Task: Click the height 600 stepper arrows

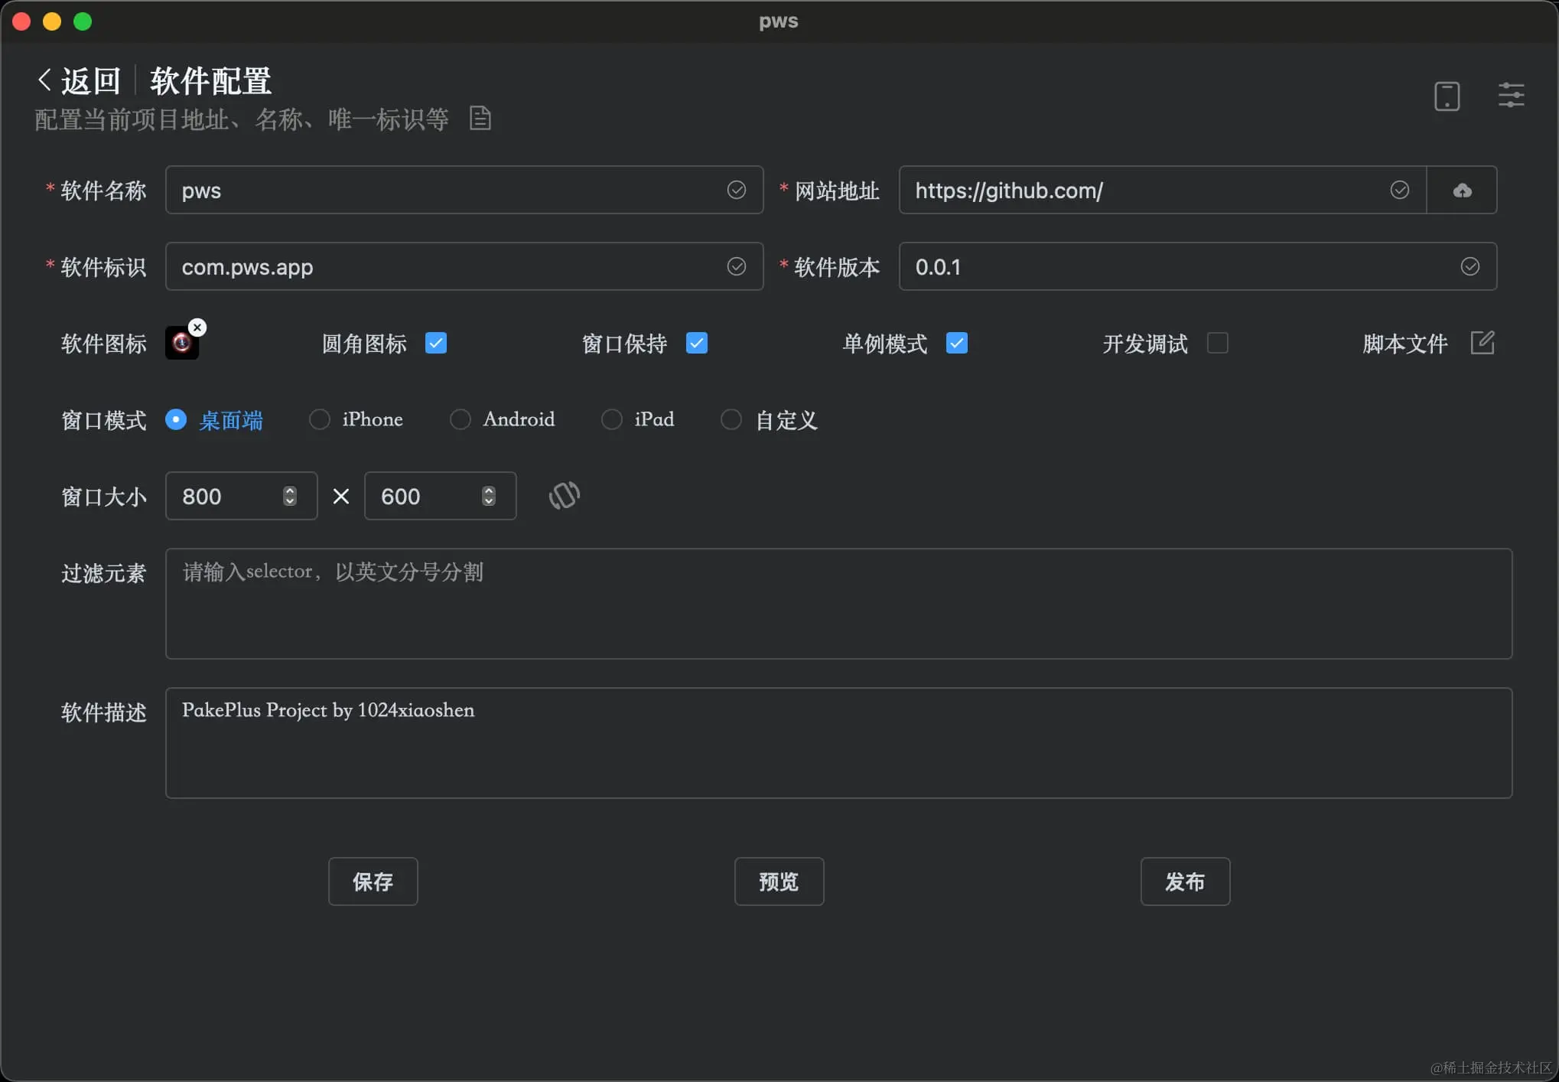Action: (x=489, y=496)
